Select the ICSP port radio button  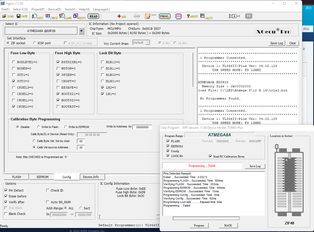point(35,43)
